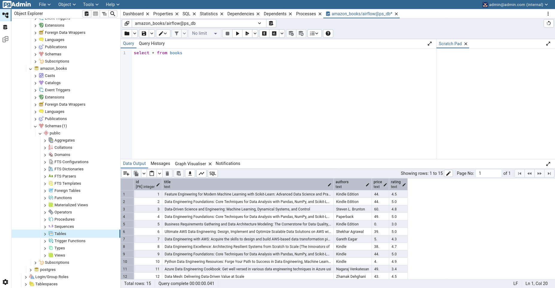Open Help question mark button
The width and height of the screenshot is (555, 288).
click(x=328, y=34)
